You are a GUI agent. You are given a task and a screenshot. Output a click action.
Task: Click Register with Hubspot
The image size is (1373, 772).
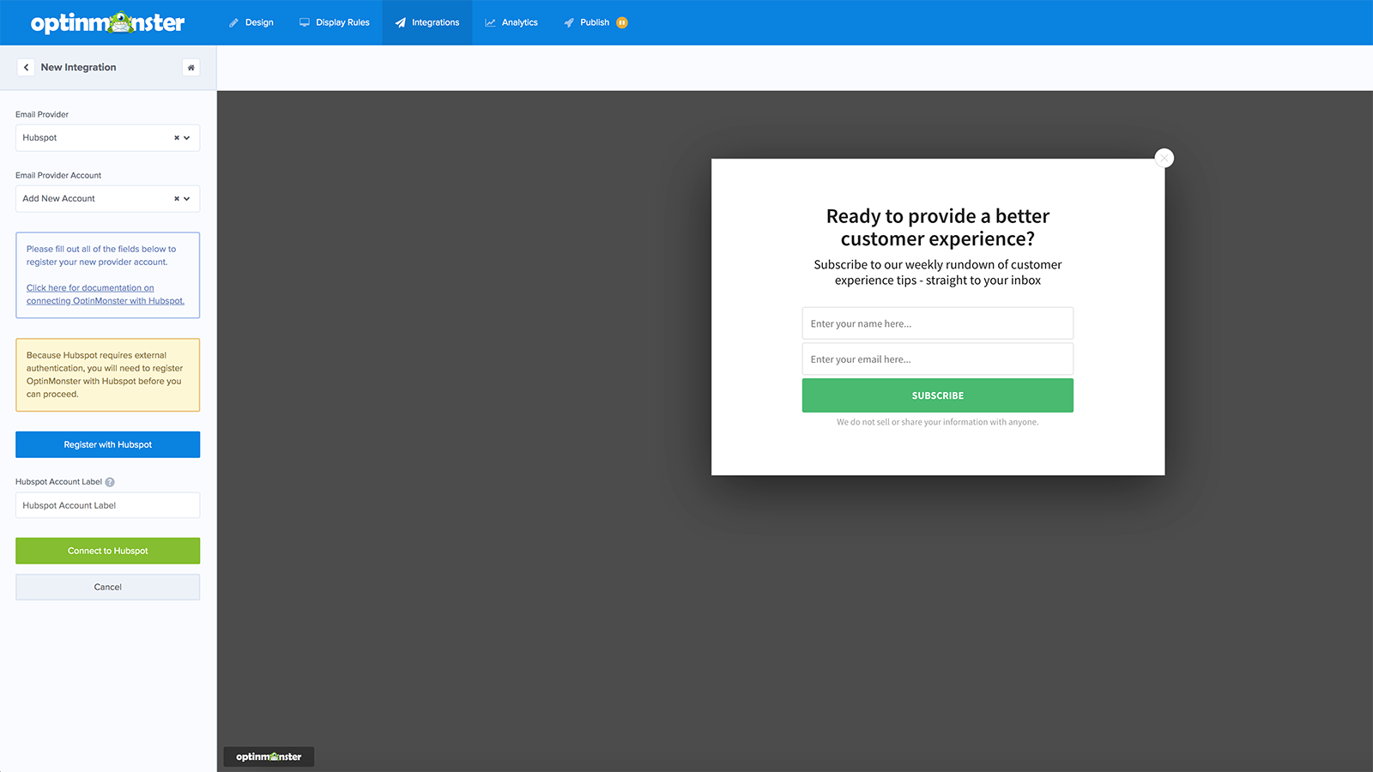[x=107, y=444]
